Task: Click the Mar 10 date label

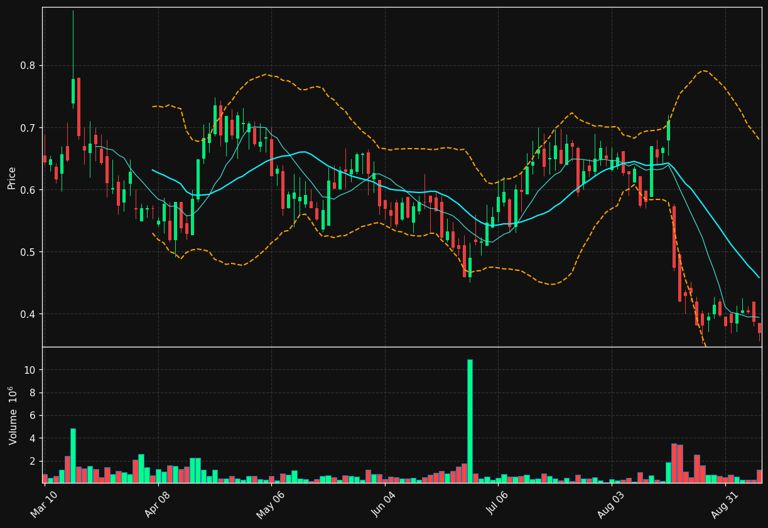Action: [45, 504]
